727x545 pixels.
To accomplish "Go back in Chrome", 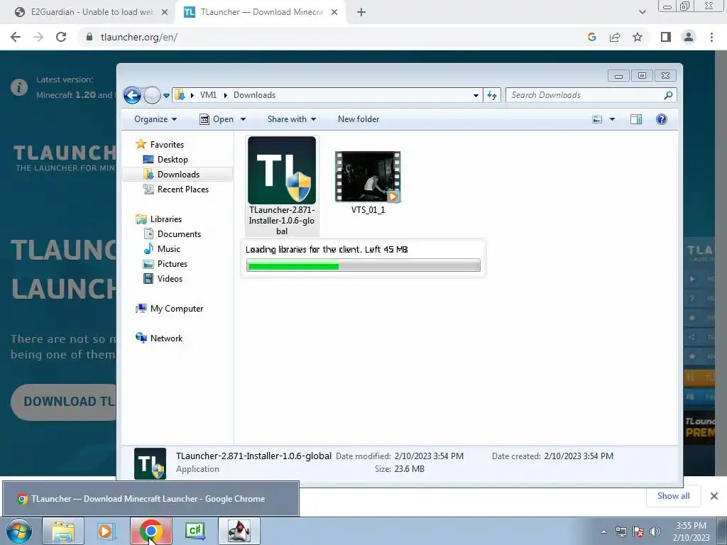I will pos(16,37).
